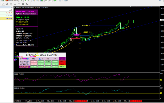Click EURUSD M15 cell 73.28

[x=41, y=62]
